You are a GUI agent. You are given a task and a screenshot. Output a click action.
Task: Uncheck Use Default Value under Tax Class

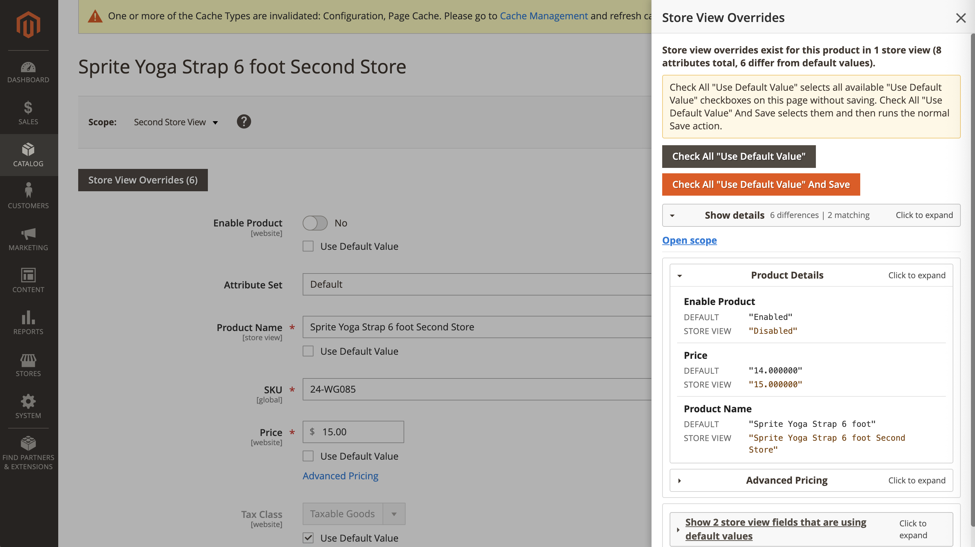(x=308, y=538)
